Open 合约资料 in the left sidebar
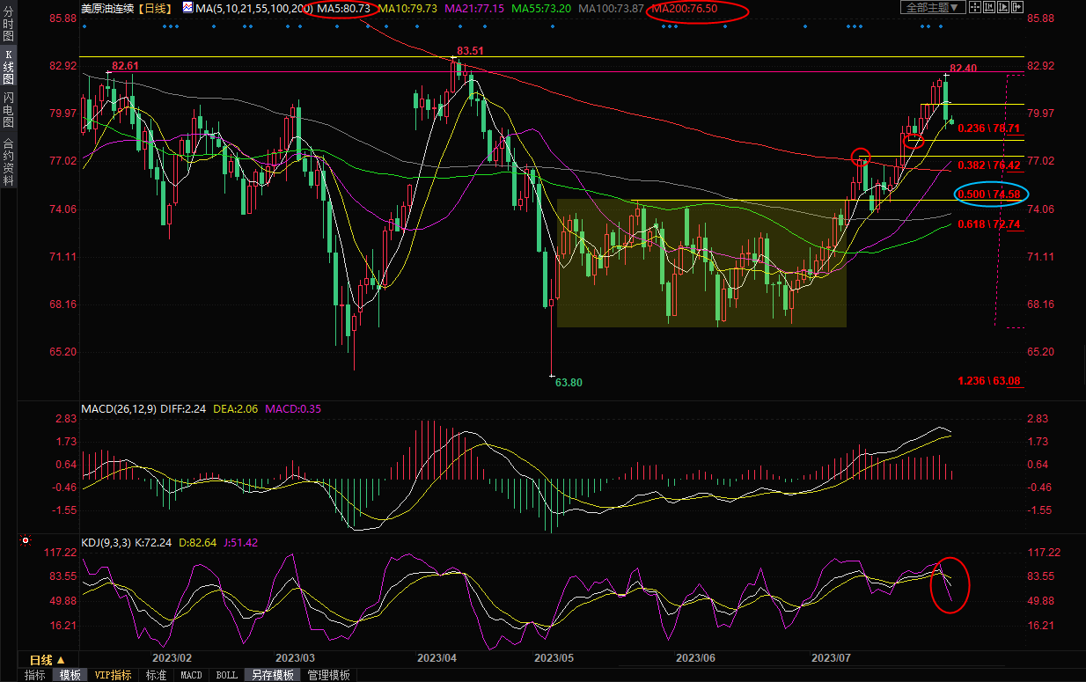Screen dimensions: 1086x682 (x=8, y=161)
